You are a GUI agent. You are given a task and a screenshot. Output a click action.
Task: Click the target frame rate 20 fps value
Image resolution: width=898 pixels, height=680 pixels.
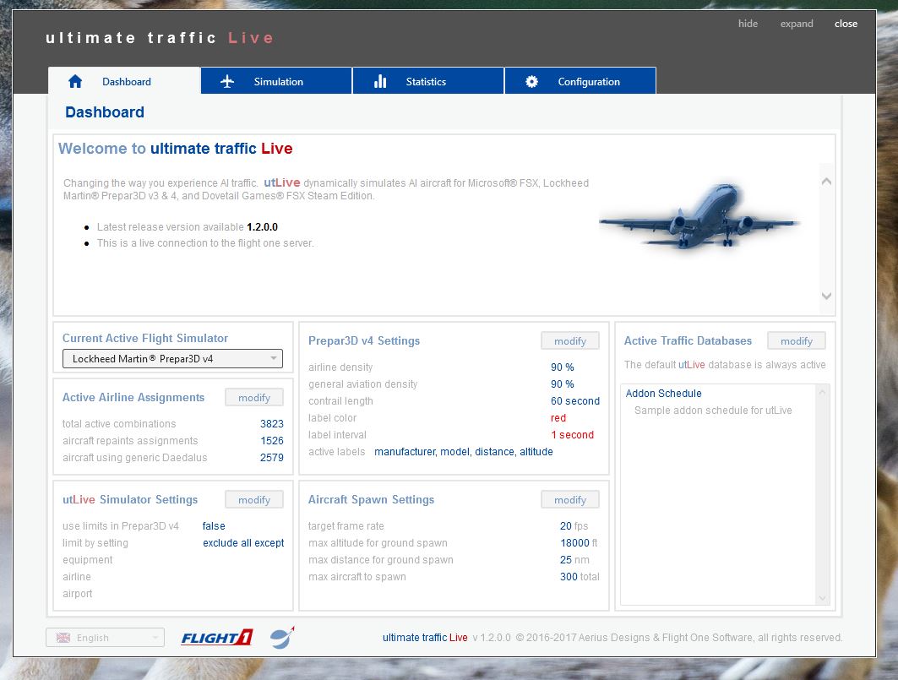click(x=574, y=526)
